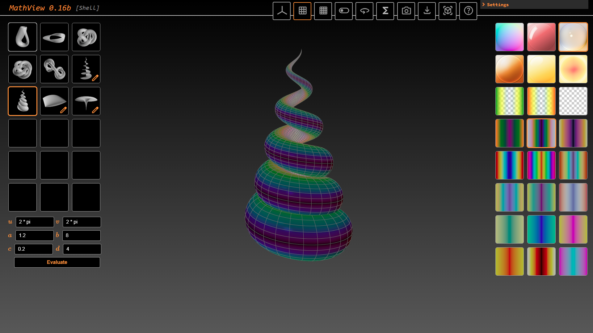Expand the Settings panel
Screen dimensions: 593x333
point(497,5)
